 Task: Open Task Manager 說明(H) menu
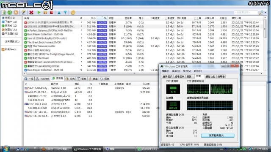(x=198, y=71)
